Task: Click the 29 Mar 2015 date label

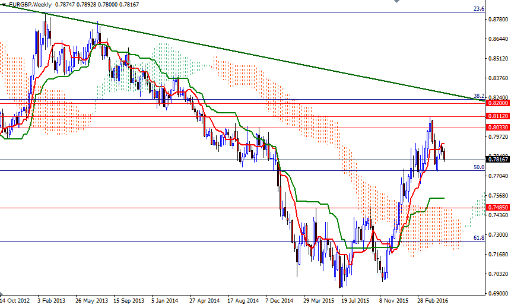Action: click(319, 300)
